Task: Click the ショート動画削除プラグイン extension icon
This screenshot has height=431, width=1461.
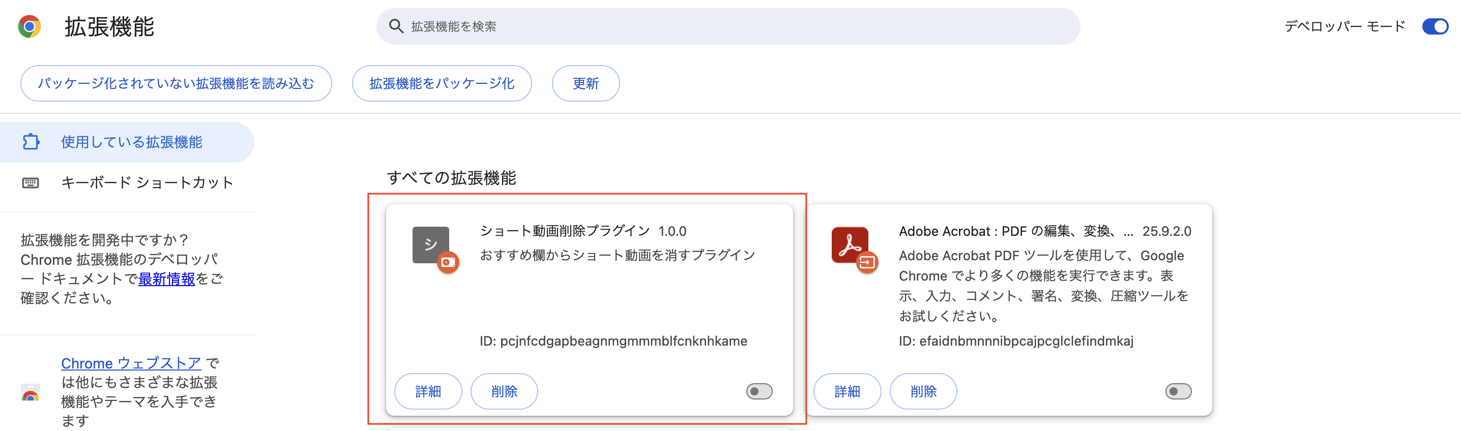Action: pyautogui.click(x=431, y=244)
